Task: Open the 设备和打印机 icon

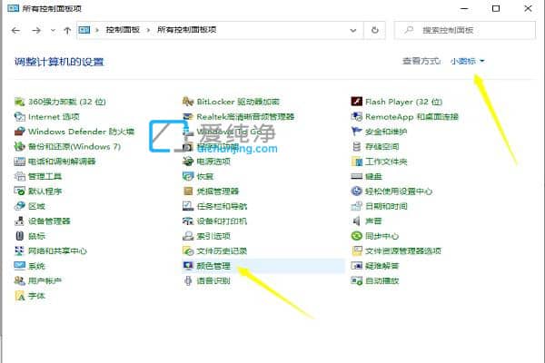Action: point(188,221)
